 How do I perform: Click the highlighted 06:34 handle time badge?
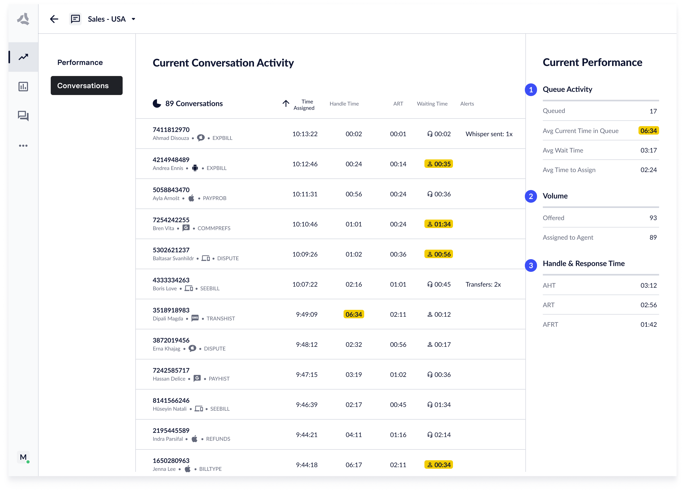[x=353, y=314]
